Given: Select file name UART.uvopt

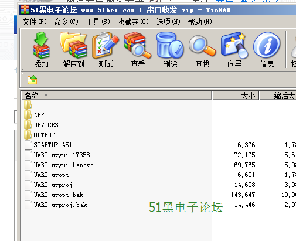Looking at the screenshot, I should (x=51, y=175).
